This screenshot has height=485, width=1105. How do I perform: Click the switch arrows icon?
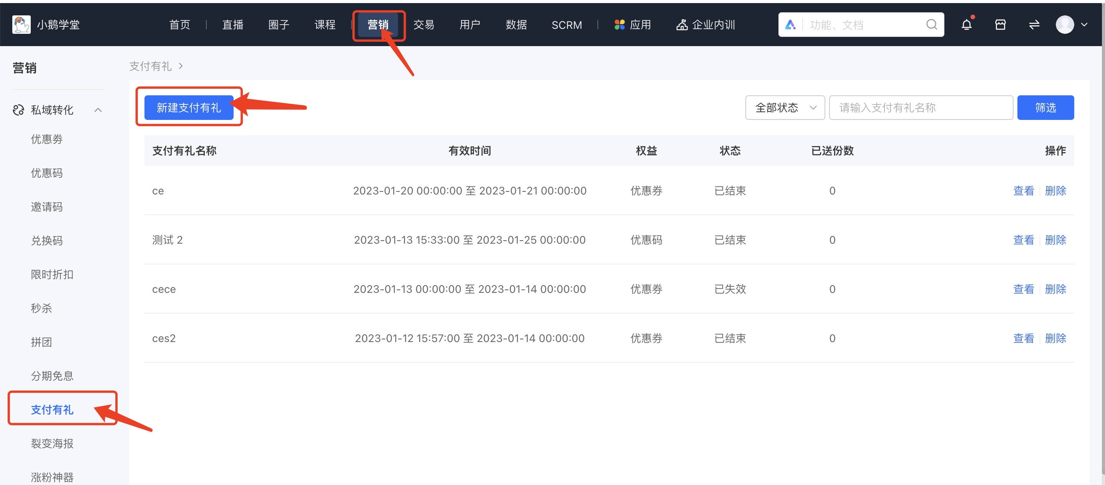pos(1034,25)
